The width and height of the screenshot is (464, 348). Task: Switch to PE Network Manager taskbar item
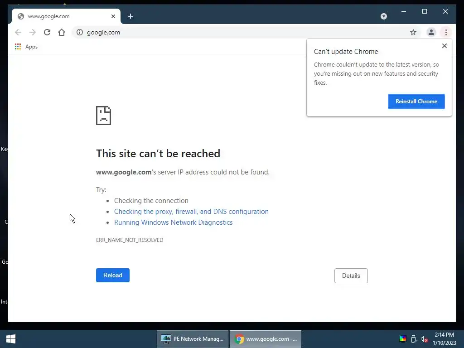[192, 339]
